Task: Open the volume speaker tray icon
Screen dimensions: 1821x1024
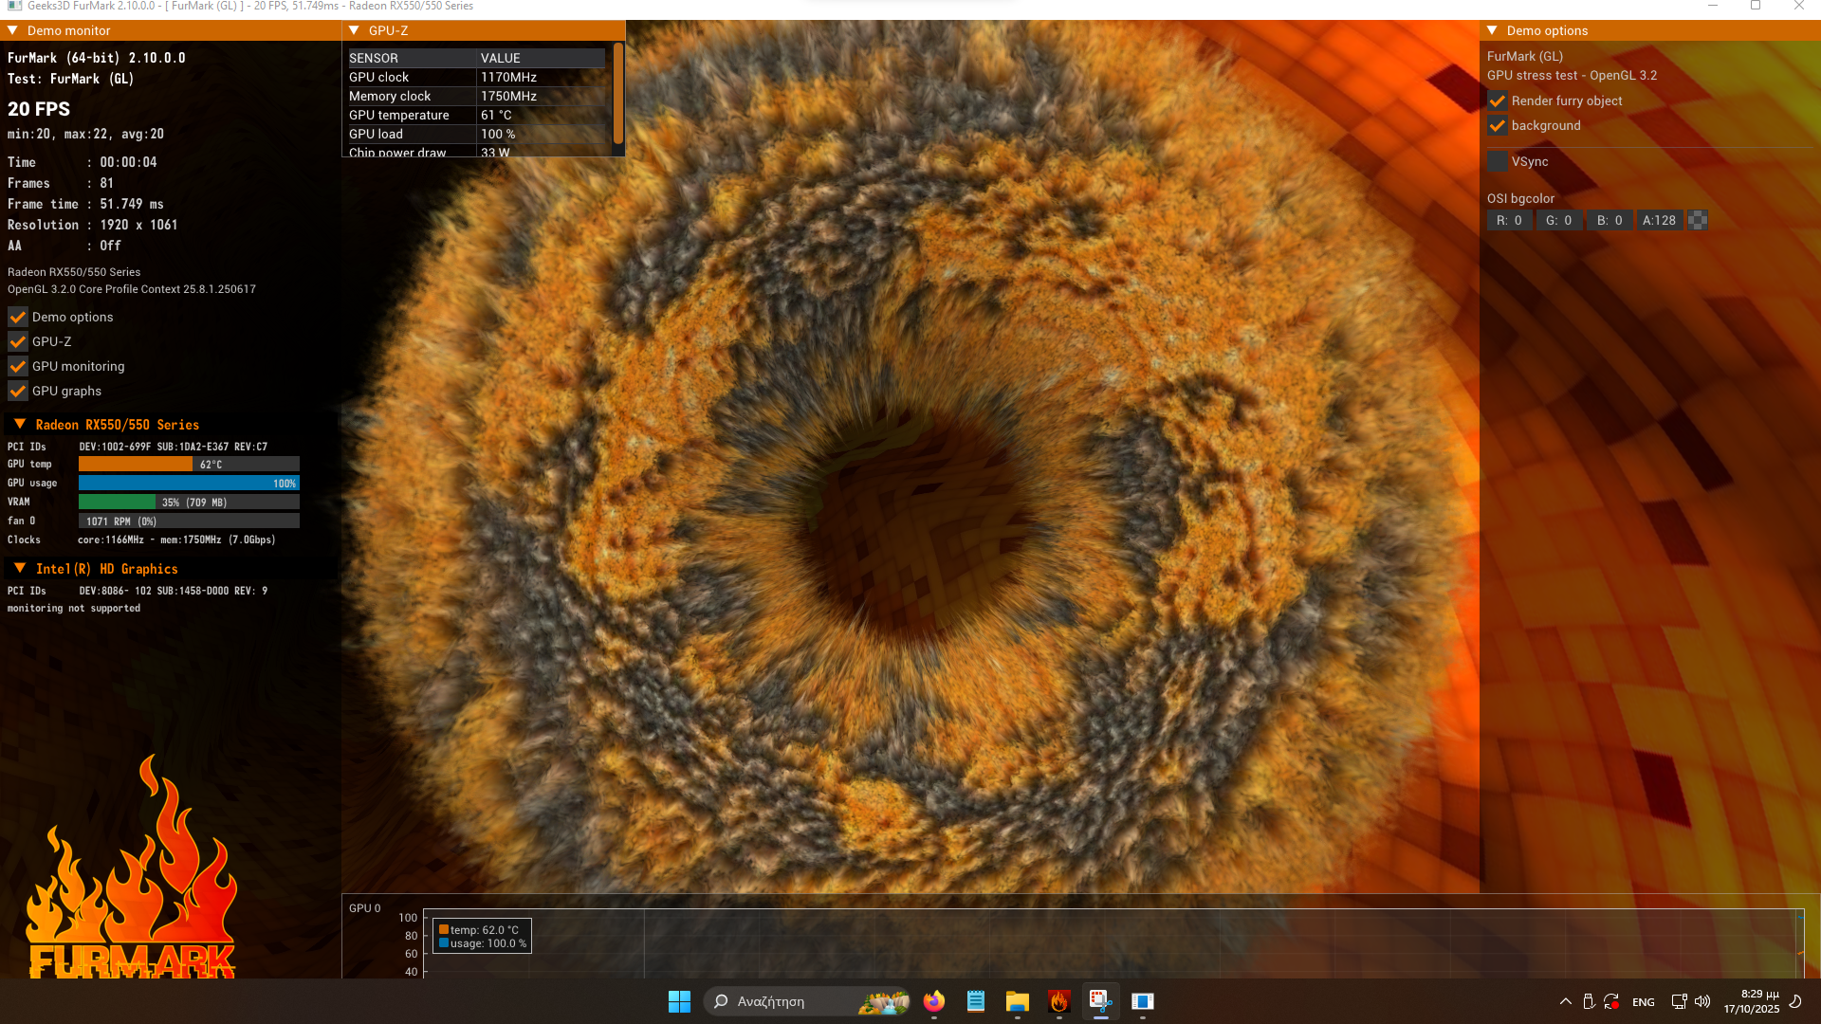Action: pyautogui.click(x=1702, y=1001)
